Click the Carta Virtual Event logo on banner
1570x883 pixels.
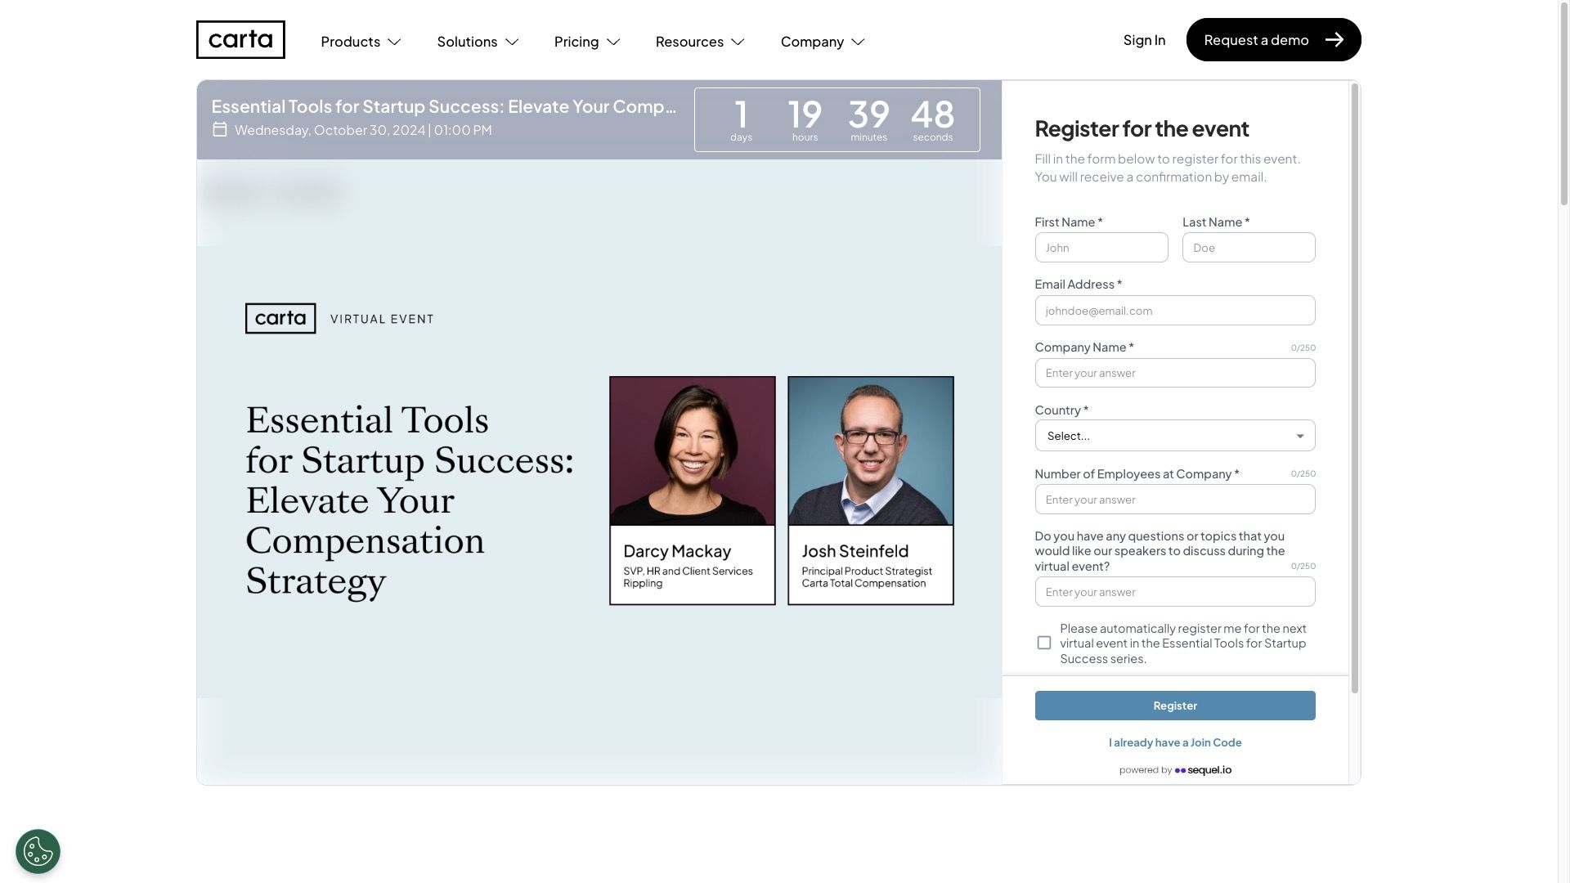click(x=339, y=319)
